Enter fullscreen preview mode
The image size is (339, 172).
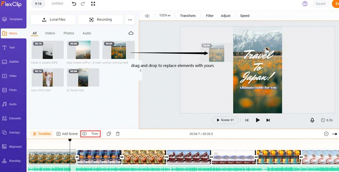93,4
